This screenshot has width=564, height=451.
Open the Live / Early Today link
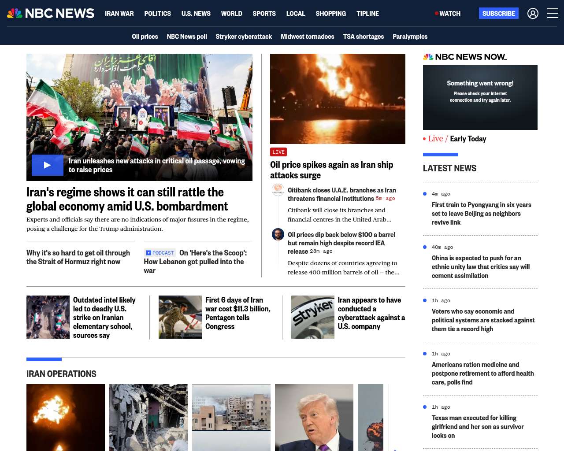click(455, 139)
